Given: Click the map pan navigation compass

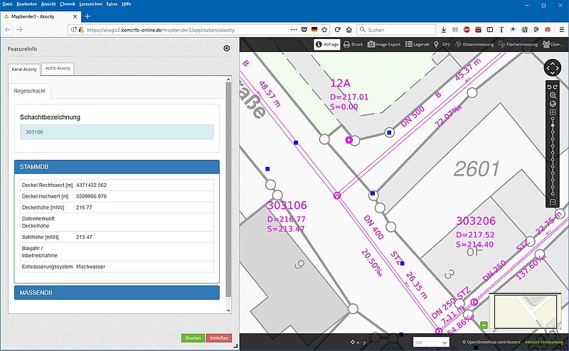Looking at the screenshot, I should pos(553,69).
